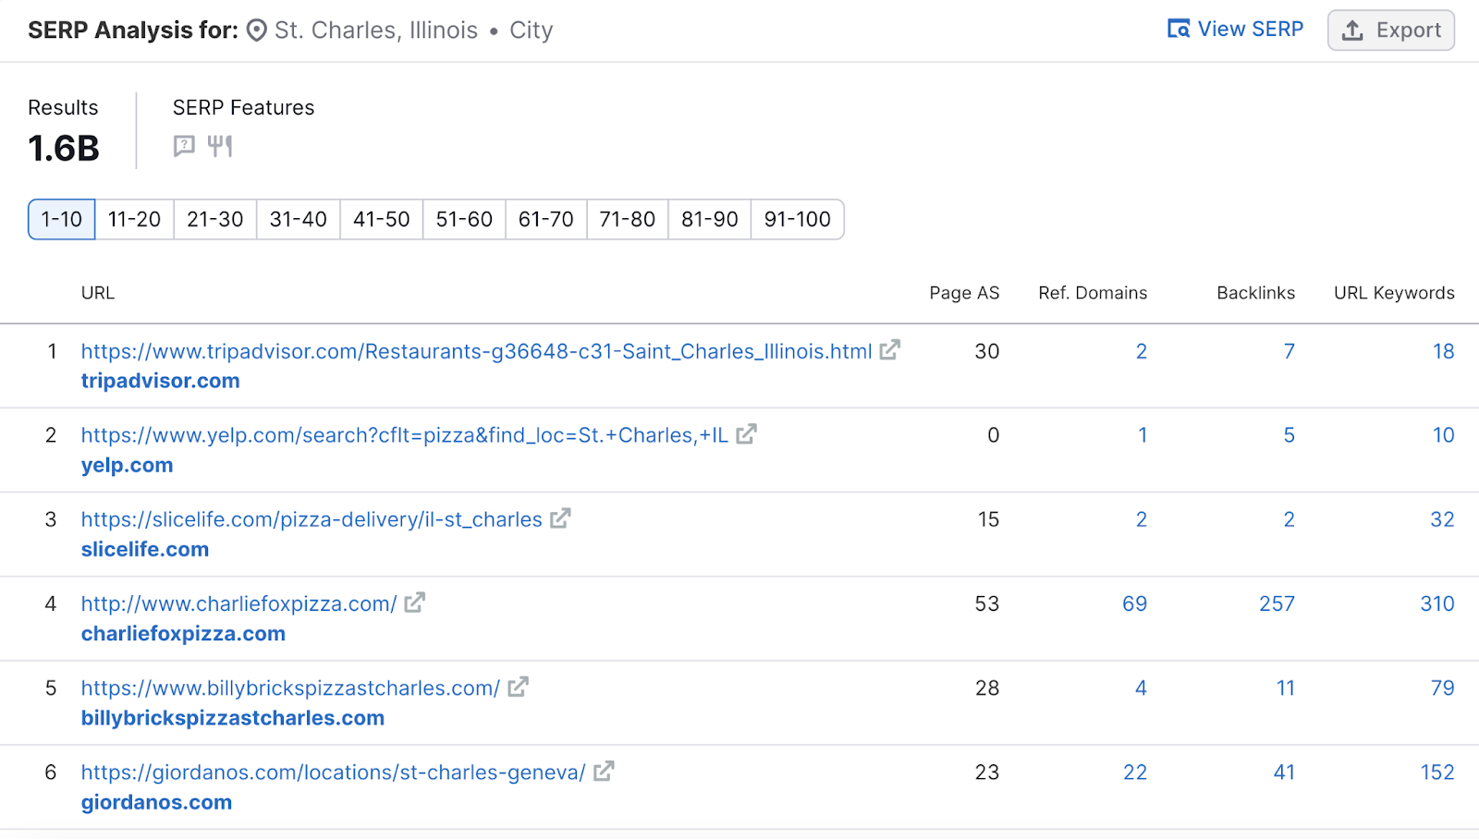
Task: Click the 1.6B results count
Action: pos(64,149)
